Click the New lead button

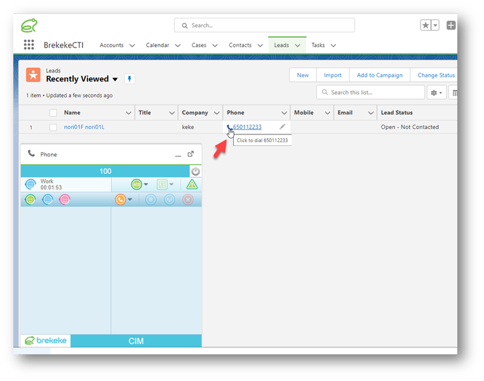tap(303, 75)
